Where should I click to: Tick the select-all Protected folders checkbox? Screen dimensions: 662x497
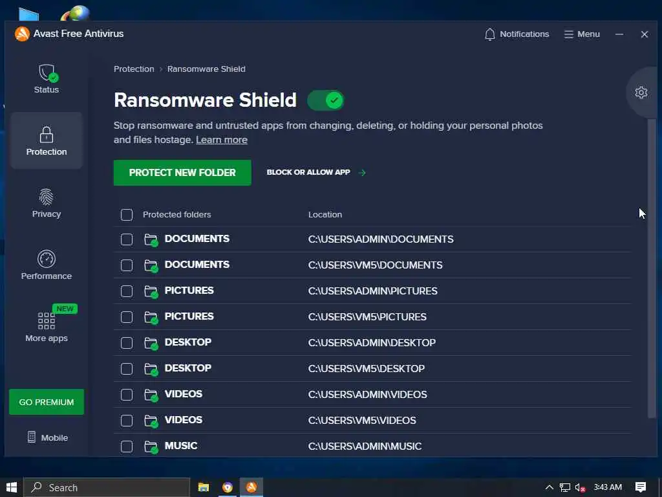[127, 215]
